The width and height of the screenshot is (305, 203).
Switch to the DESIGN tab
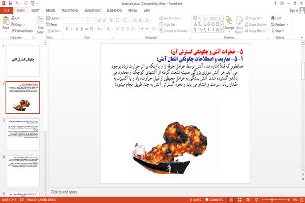pyautogui.click(x=50, y=11)
